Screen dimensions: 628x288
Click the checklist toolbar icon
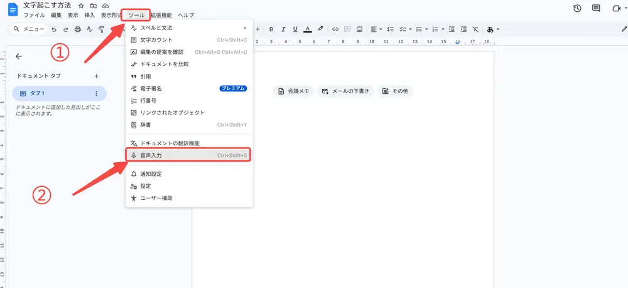pos(403,29)
